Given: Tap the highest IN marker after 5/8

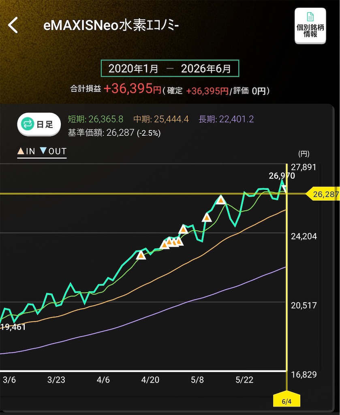Looking at the screenshot, I should click(221, 200).
